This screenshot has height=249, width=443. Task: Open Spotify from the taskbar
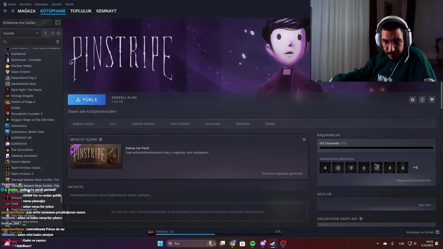pos(253,243)
